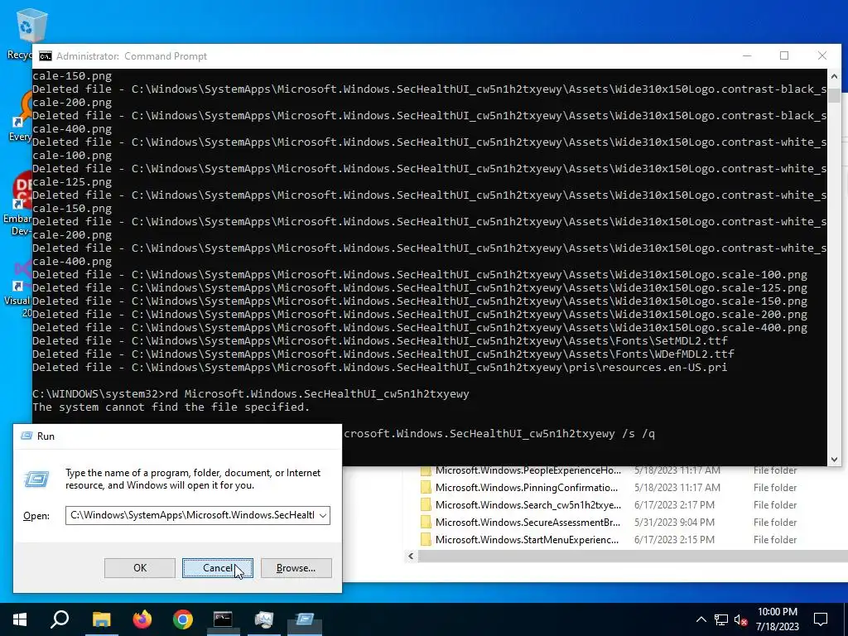Screen dimensions: 848x636
Task: Close the Command Prompt window
Action: tap(822, 55)
